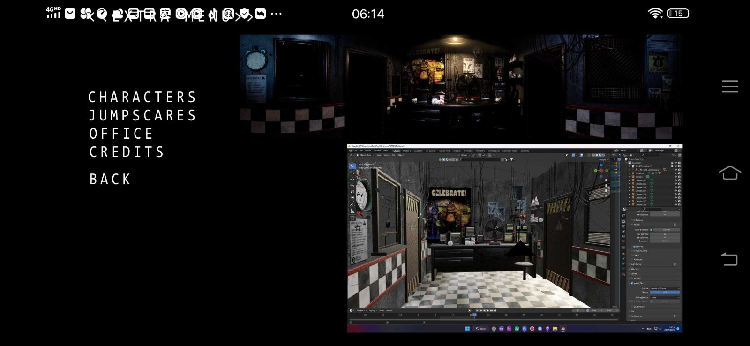Select Blender's Rotate tool
750x346 pixels.
352,185
